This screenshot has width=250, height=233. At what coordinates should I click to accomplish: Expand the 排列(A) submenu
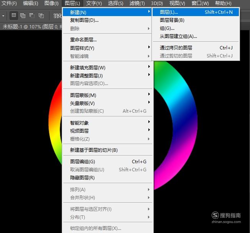[x=107, y=189]
